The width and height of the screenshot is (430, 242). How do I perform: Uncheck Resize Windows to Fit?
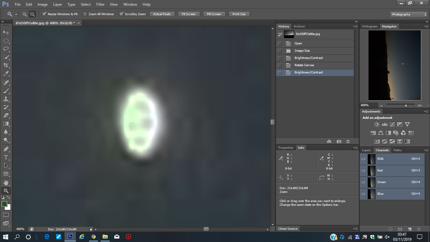44,14
